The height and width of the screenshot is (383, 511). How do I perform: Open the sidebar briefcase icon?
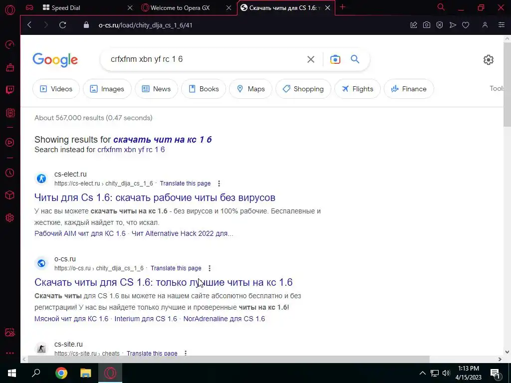click(10, 67)
